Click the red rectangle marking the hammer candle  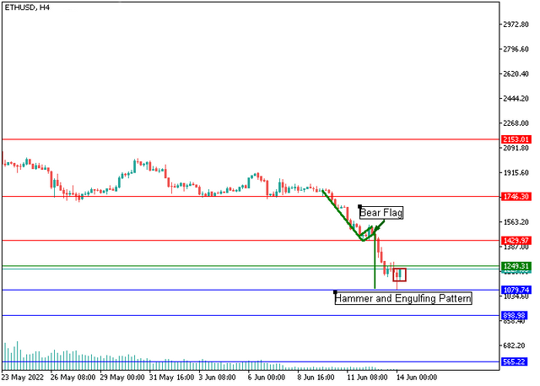tap(399, 275)
